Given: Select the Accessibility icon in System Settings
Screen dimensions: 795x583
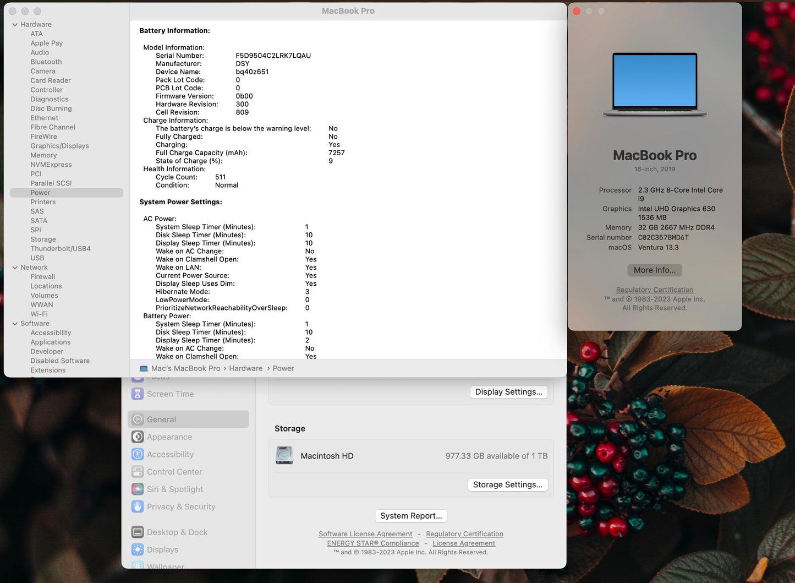Looking at the screenshot, I should [138, 454].
